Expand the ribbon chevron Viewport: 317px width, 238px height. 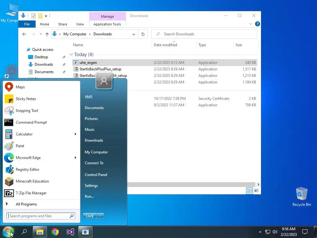(x=251, y=24)
